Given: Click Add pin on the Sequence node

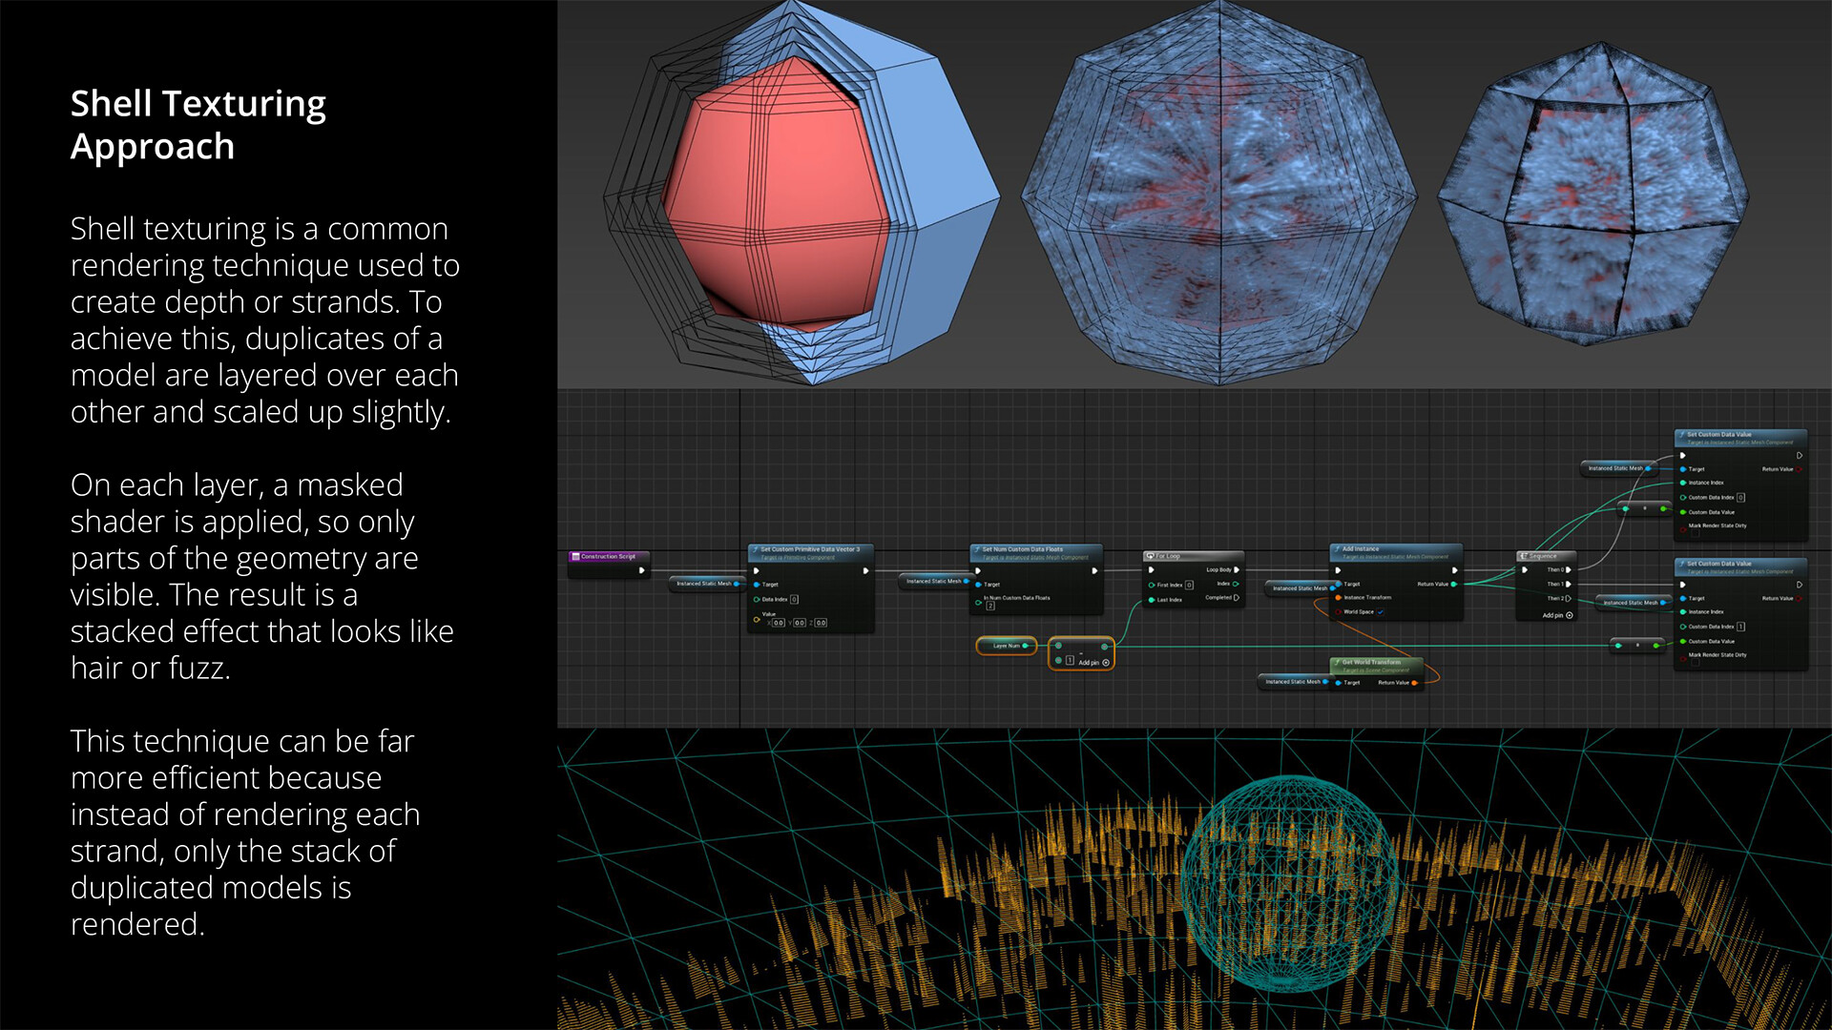Looking at the screenshot, I should pyautogui.click(x=1569, y=615).
